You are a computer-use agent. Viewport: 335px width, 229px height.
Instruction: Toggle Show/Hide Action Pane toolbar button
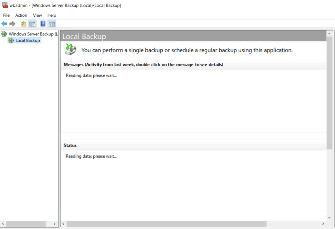click(52, 24)
